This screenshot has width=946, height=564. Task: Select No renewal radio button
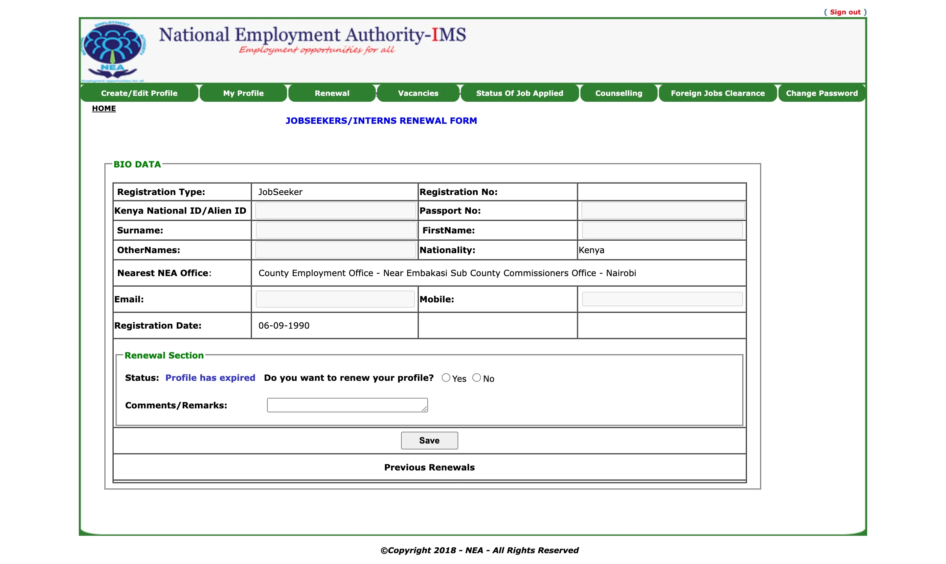476,378
